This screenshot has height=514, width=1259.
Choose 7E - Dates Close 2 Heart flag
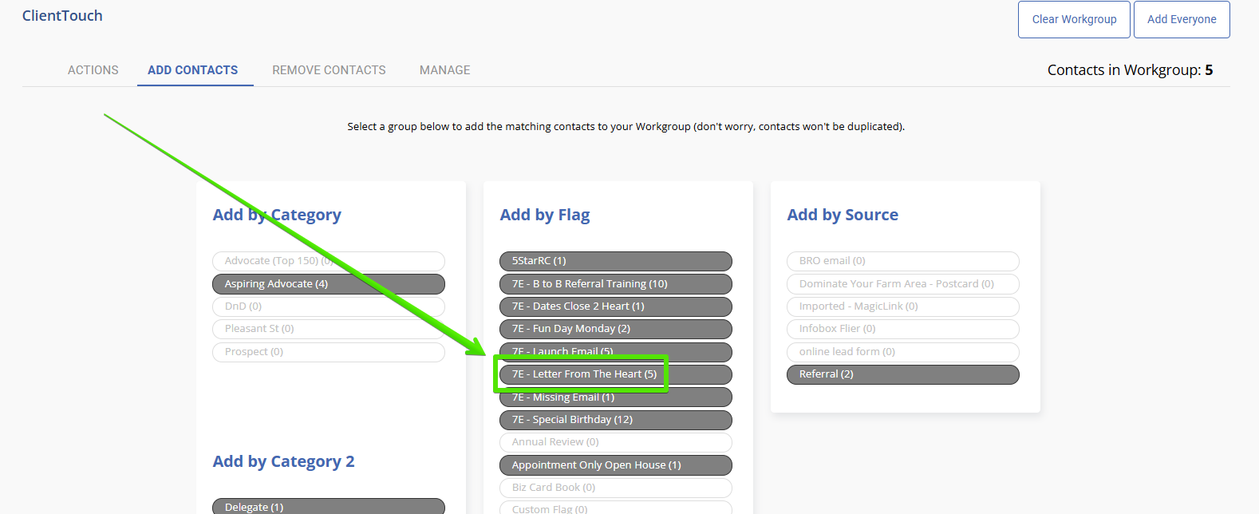tap(615, 306)
